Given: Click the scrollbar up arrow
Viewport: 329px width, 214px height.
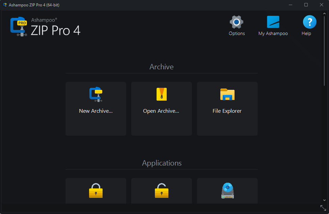Looking at the screenshot, I should click(x=324, y=13).
